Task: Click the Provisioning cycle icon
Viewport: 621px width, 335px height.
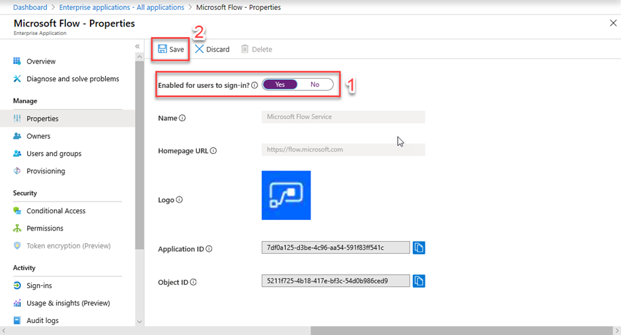Action: pos(17,170)
